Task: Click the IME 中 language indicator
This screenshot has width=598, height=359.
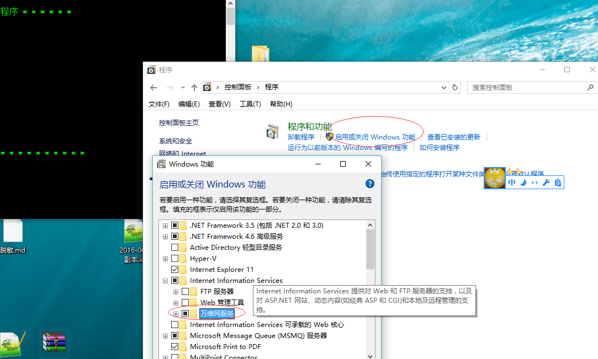Action: point(512,183)
